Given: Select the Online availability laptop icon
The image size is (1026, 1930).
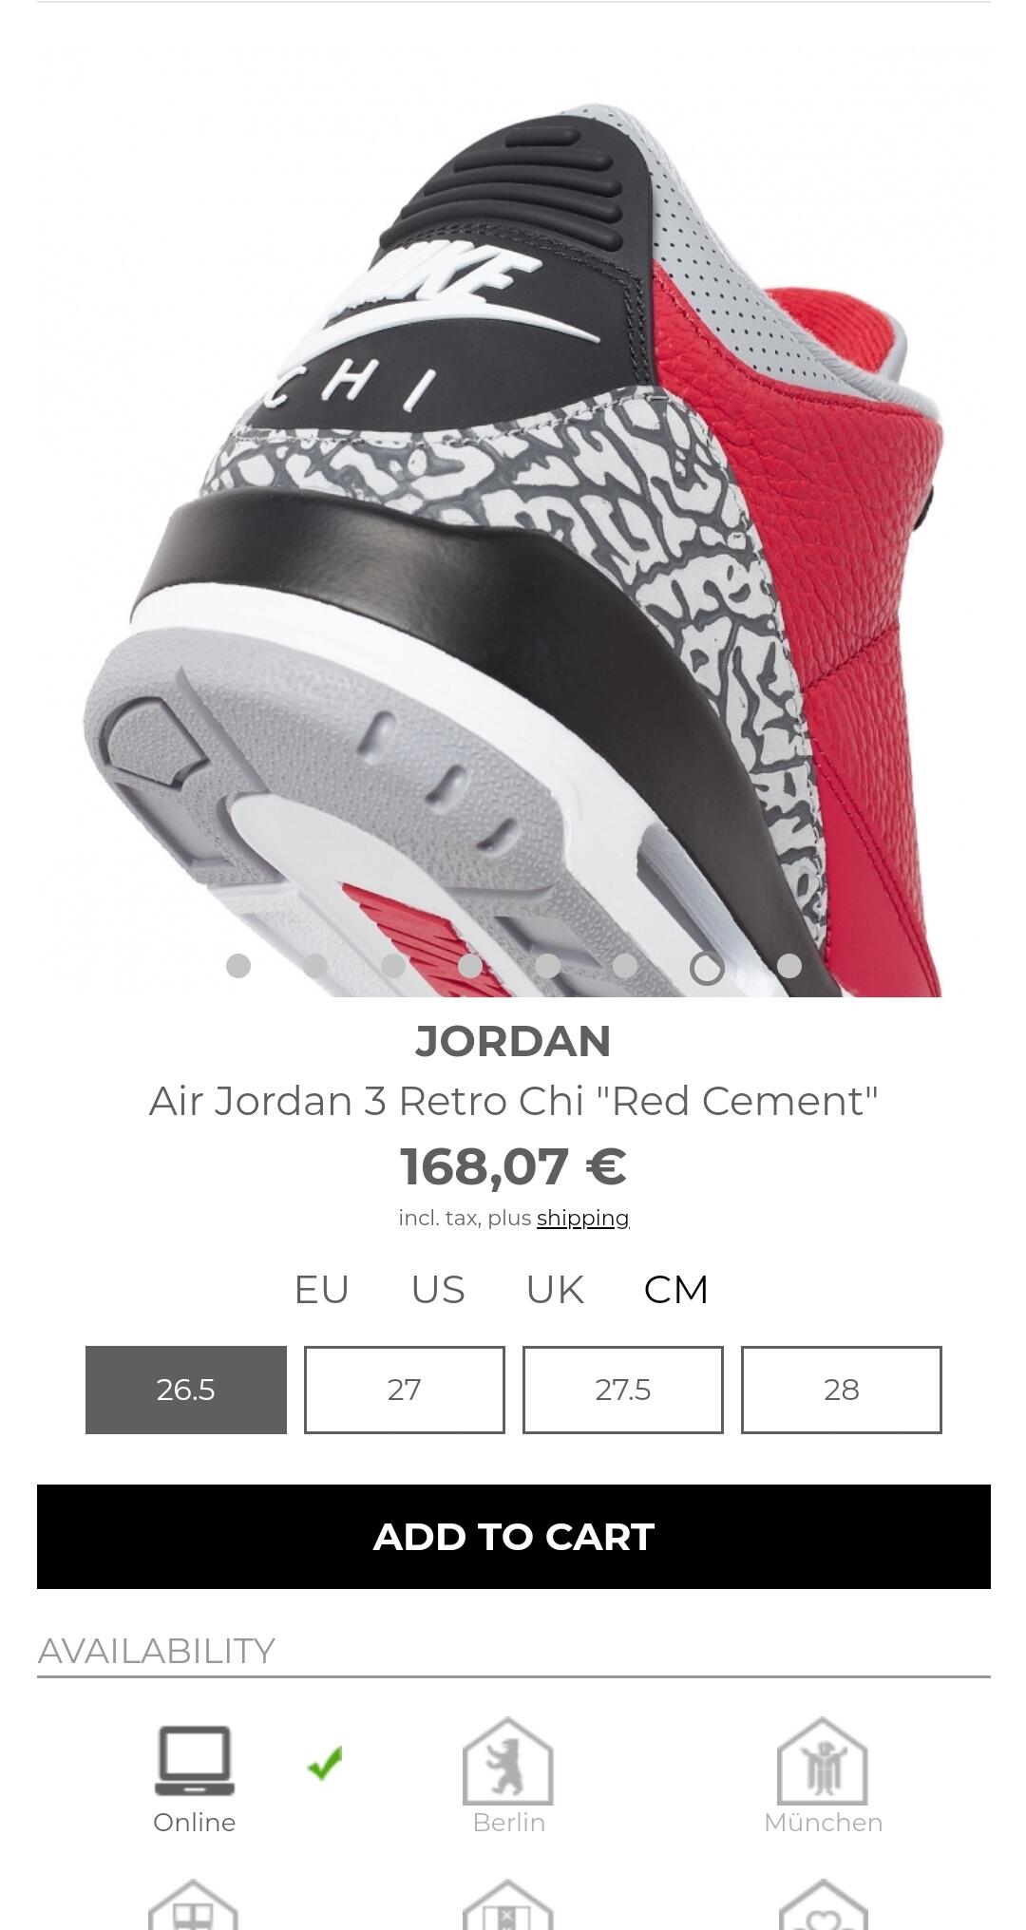Looking at the screenshot, I should click(195, 1761).
